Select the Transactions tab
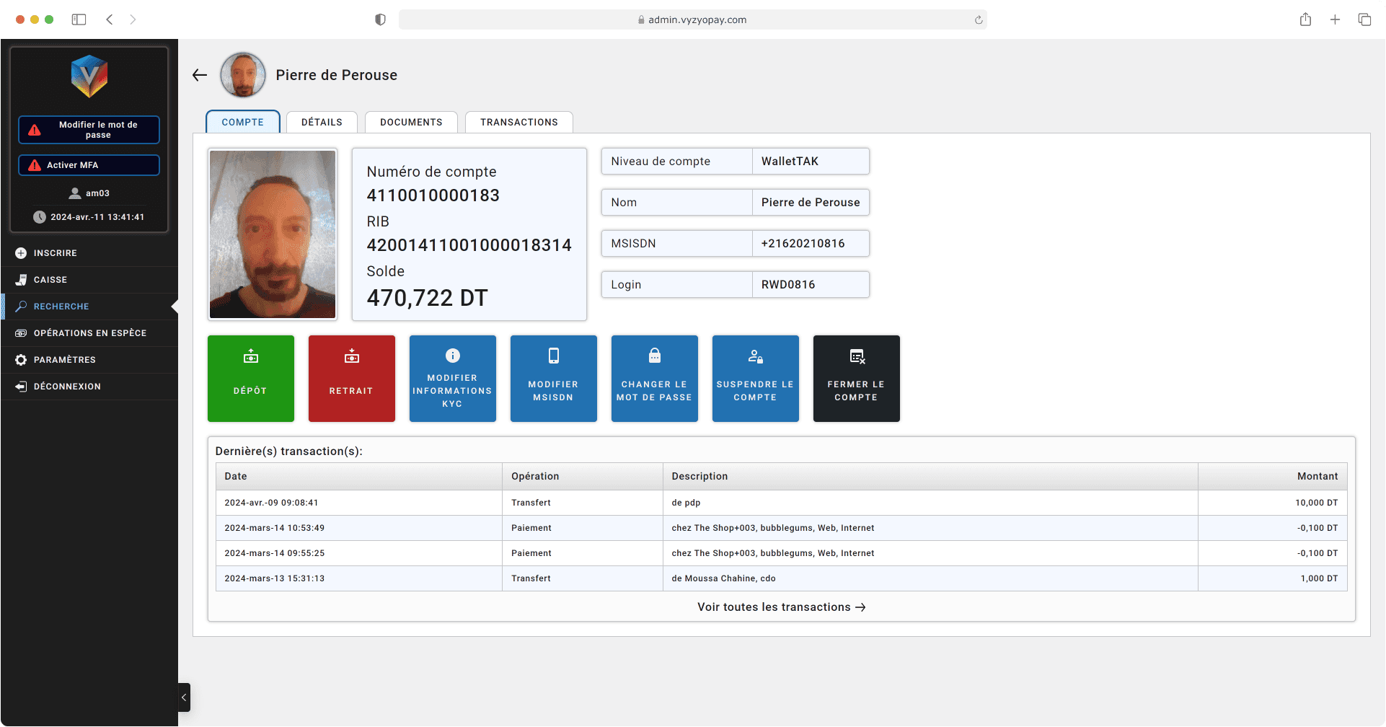The height and width of the screenshot is (727, 1386). (518, 122)
